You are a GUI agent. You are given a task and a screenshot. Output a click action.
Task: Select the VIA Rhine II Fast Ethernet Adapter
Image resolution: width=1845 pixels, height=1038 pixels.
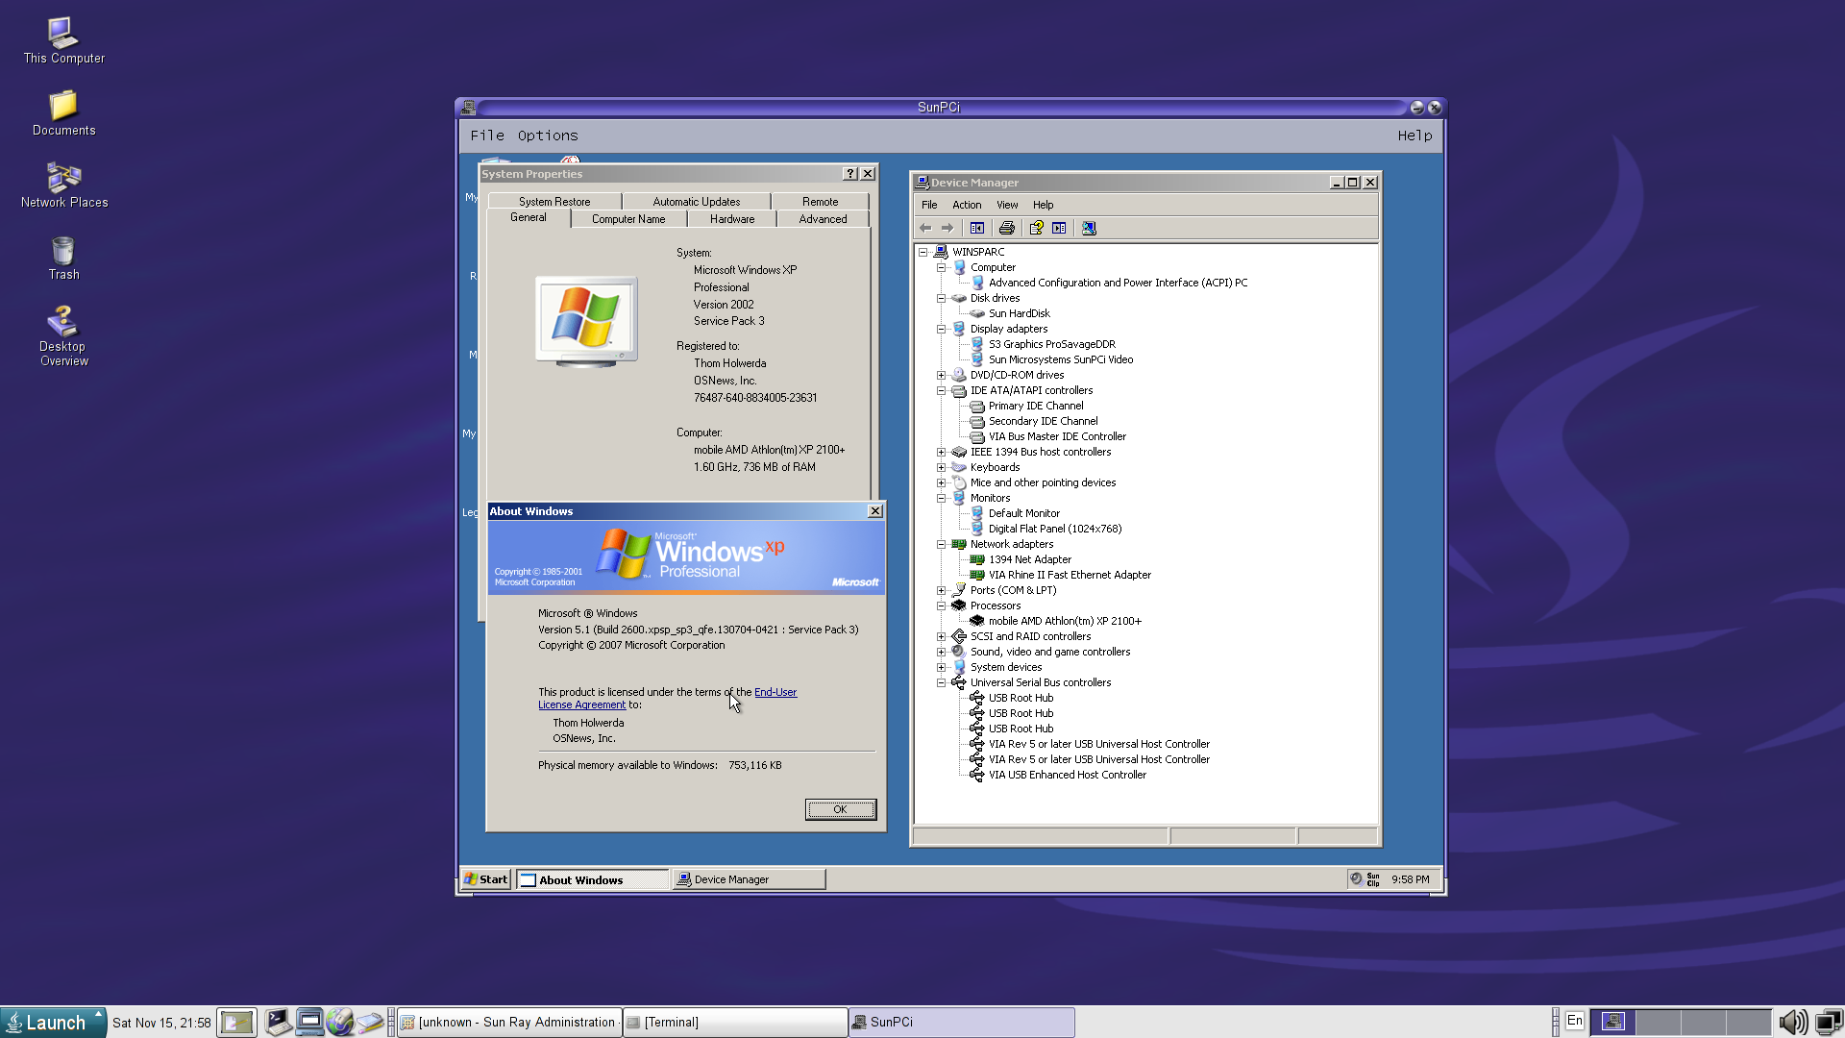tap(1069, 575)
